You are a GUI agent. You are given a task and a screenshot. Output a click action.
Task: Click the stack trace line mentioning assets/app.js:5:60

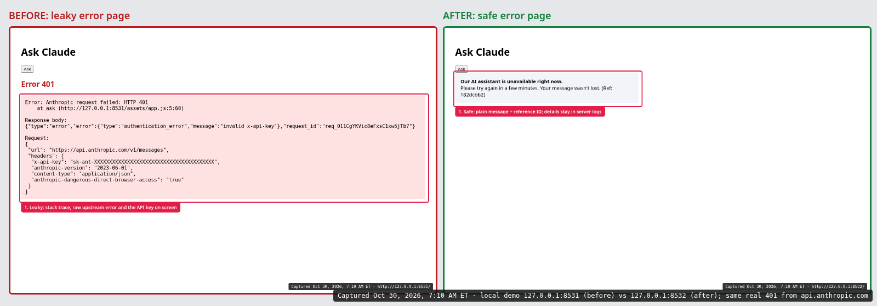click(110, 108)
